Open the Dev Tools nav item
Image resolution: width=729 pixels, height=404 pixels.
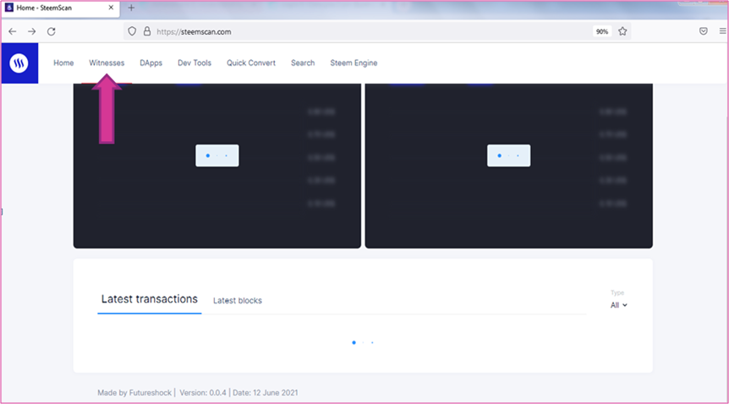[x=195, y=63]
